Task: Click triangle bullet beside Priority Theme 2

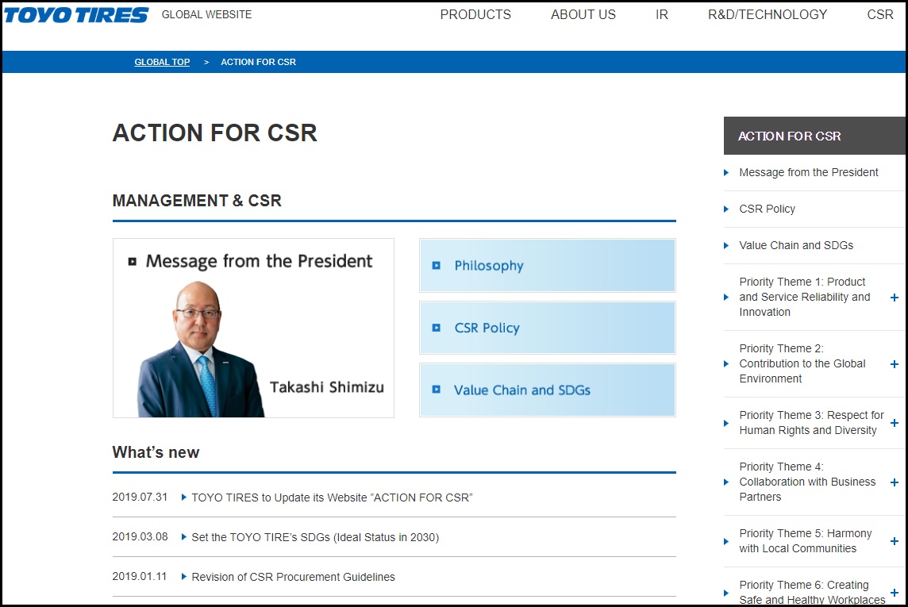Action: pos(726,364)
